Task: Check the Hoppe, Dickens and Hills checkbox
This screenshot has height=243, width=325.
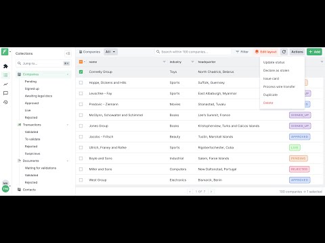Action: click(81, 82)
